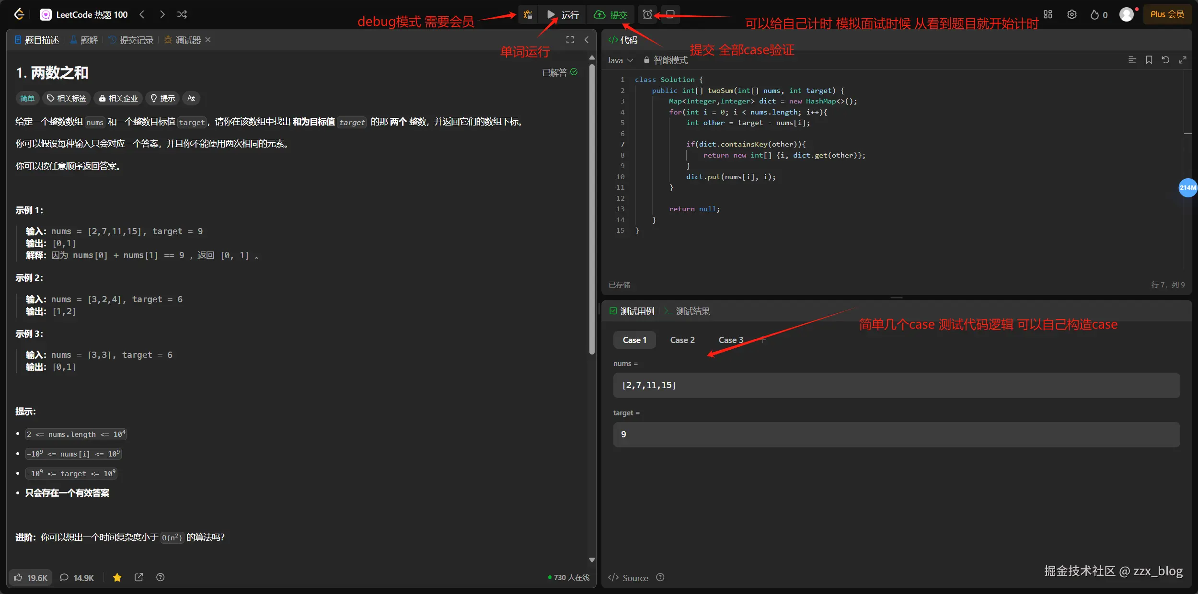Click the debug mode bug icon
The width and height of the screenshot is (1198, 594).
tap(528, 15)
